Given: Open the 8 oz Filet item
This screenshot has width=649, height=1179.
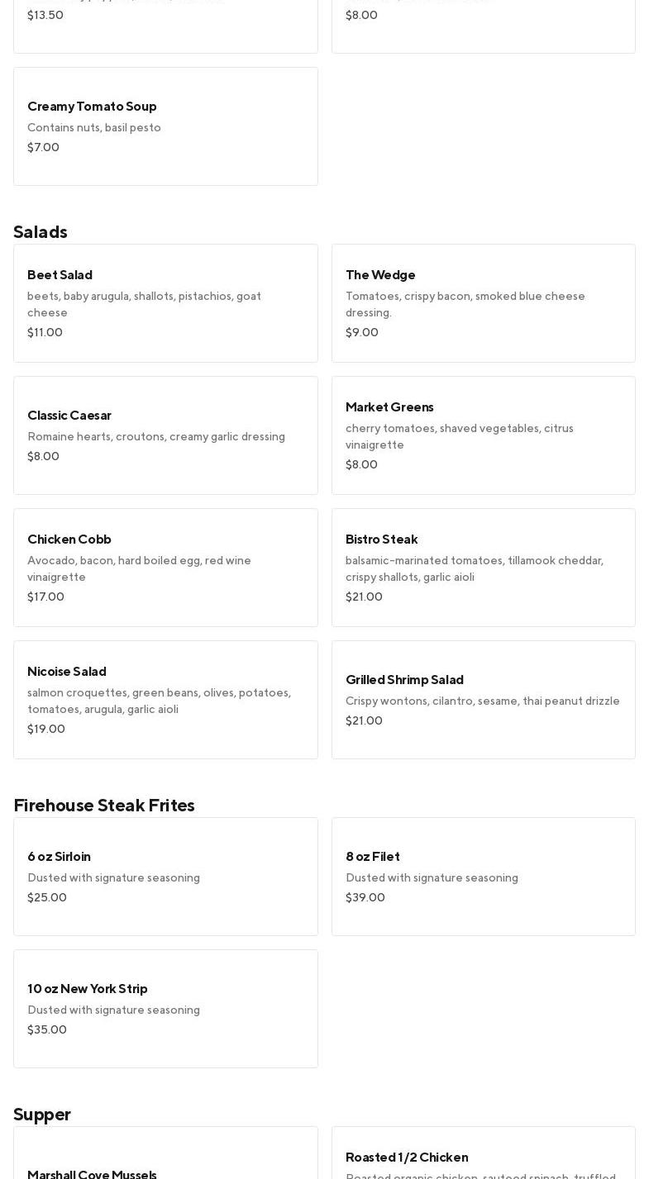Looking at the screenshot, I should pos(483,877).
